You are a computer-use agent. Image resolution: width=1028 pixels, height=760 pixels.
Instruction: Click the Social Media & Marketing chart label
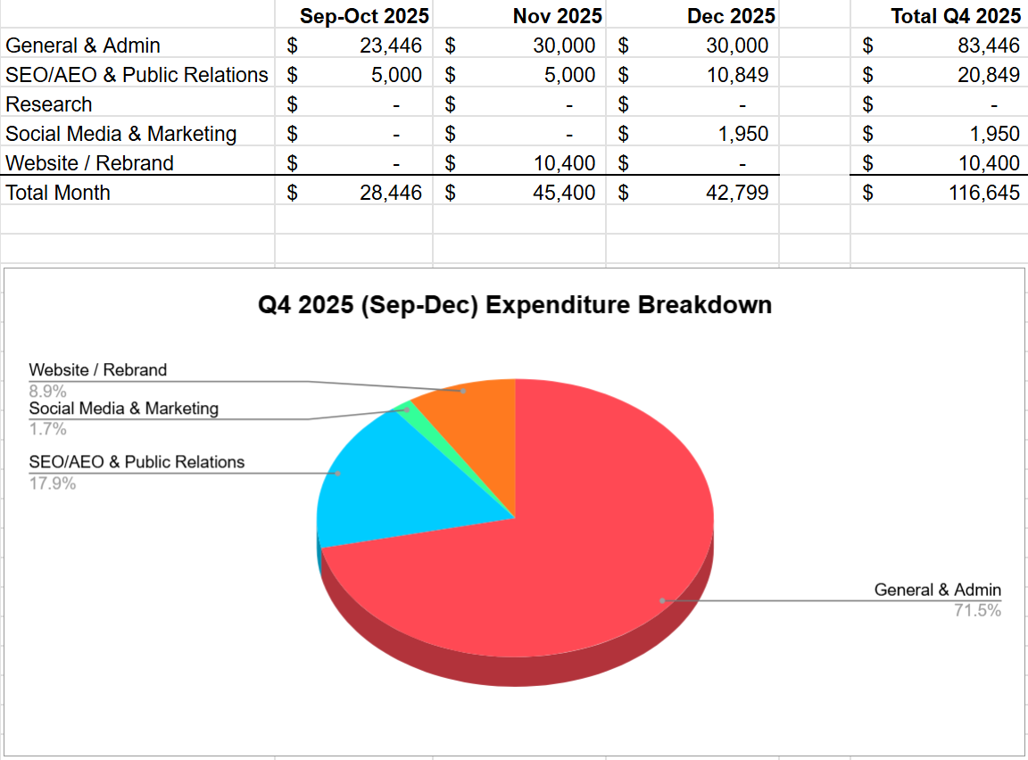[x=124, y=409]
